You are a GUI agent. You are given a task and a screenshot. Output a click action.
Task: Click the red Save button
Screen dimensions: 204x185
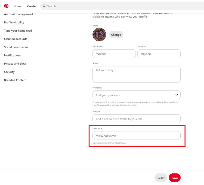coord(175,178)
